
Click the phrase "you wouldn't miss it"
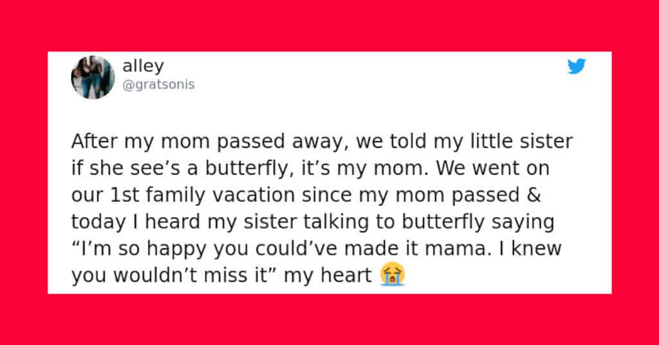[170, 275]
